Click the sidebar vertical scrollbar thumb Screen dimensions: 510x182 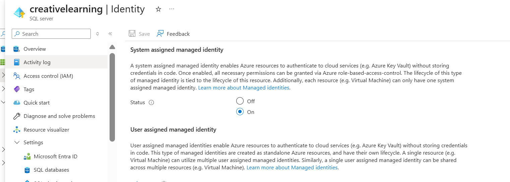[x=112, y=97]
